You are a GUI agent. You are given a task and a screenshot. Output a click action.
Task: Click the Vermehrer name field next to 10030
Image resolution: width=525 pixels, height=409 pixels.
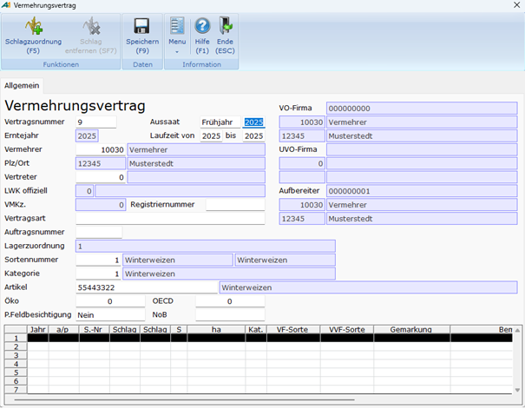(x=196, y=149)
